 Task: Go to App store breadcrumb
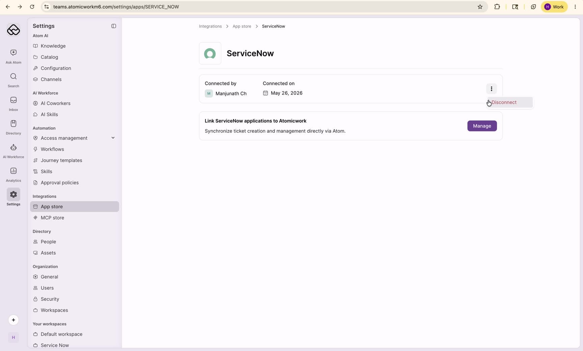coord(242,26)
